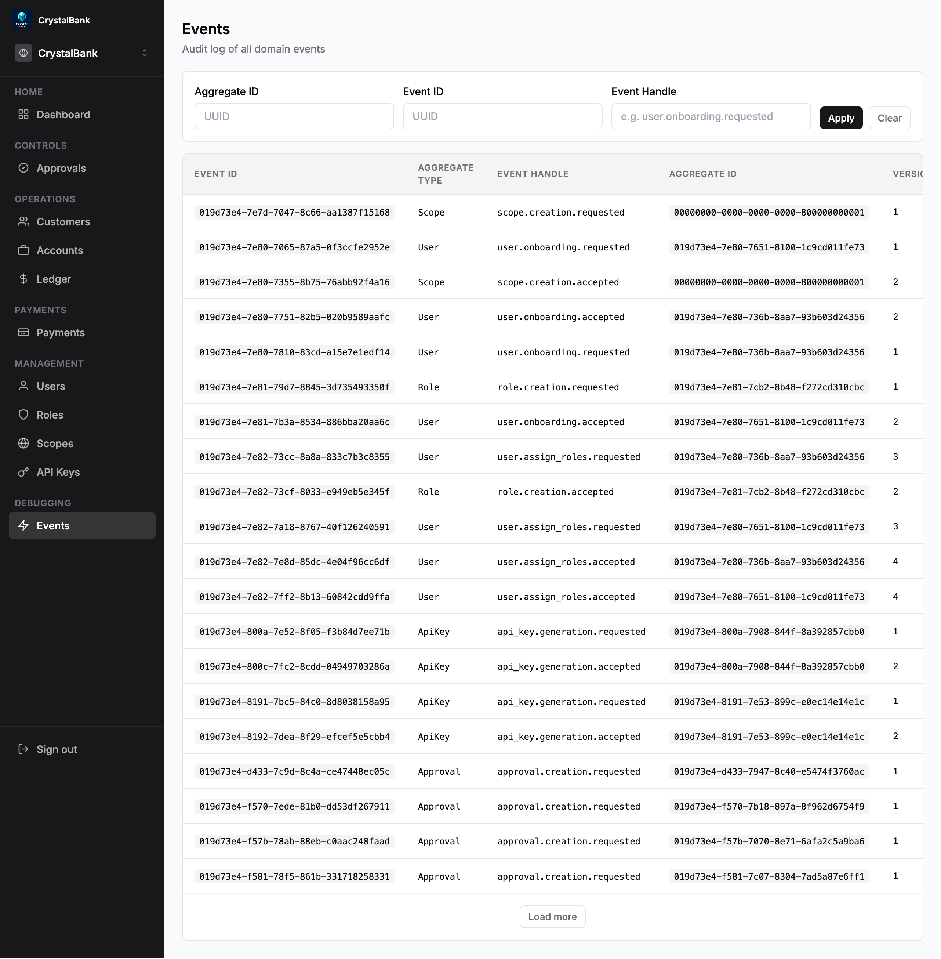The height and width of the screenshot is (959, 941).
Task: Click event ID 019d73e4-7e7d-7047-8c66-aa1387f15168
Action: (294, 213)
